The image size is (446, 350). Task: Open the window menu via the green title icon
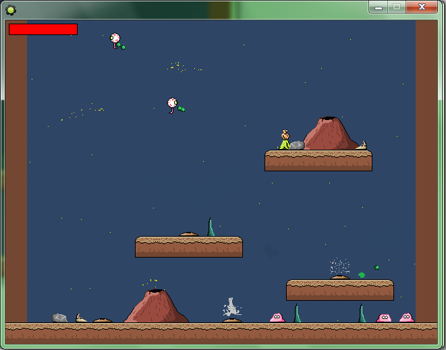click(x=10, y=9)
